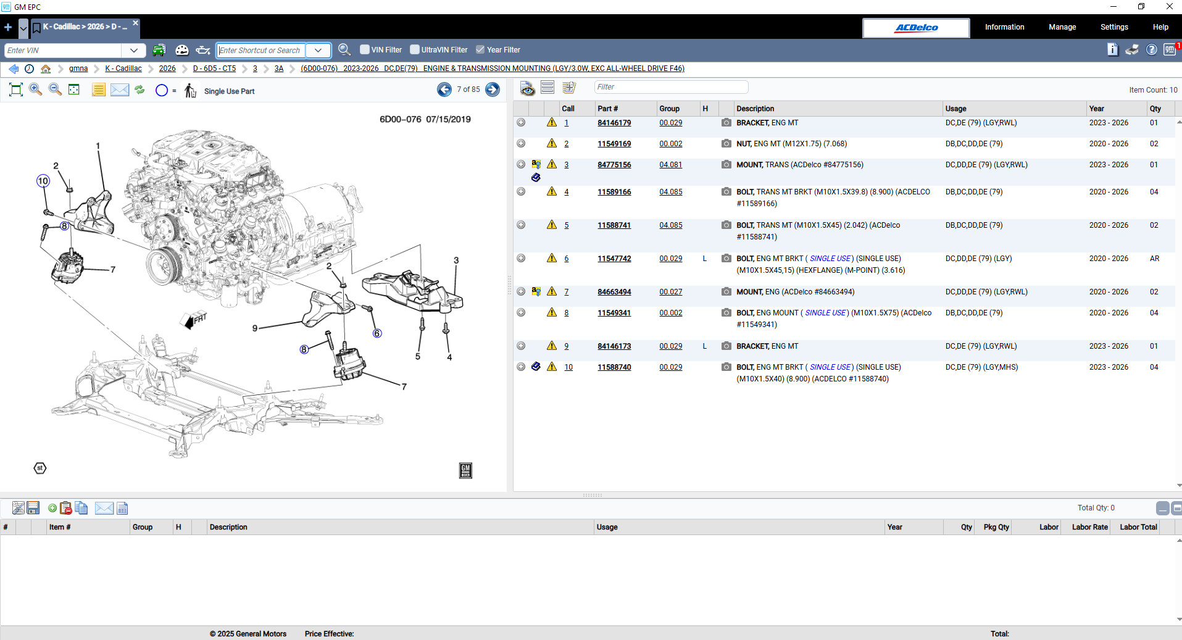The height and width of the screenshot is (640, 1182).
Task: Click the save picklist floppy disk icon
Action: 33,508
